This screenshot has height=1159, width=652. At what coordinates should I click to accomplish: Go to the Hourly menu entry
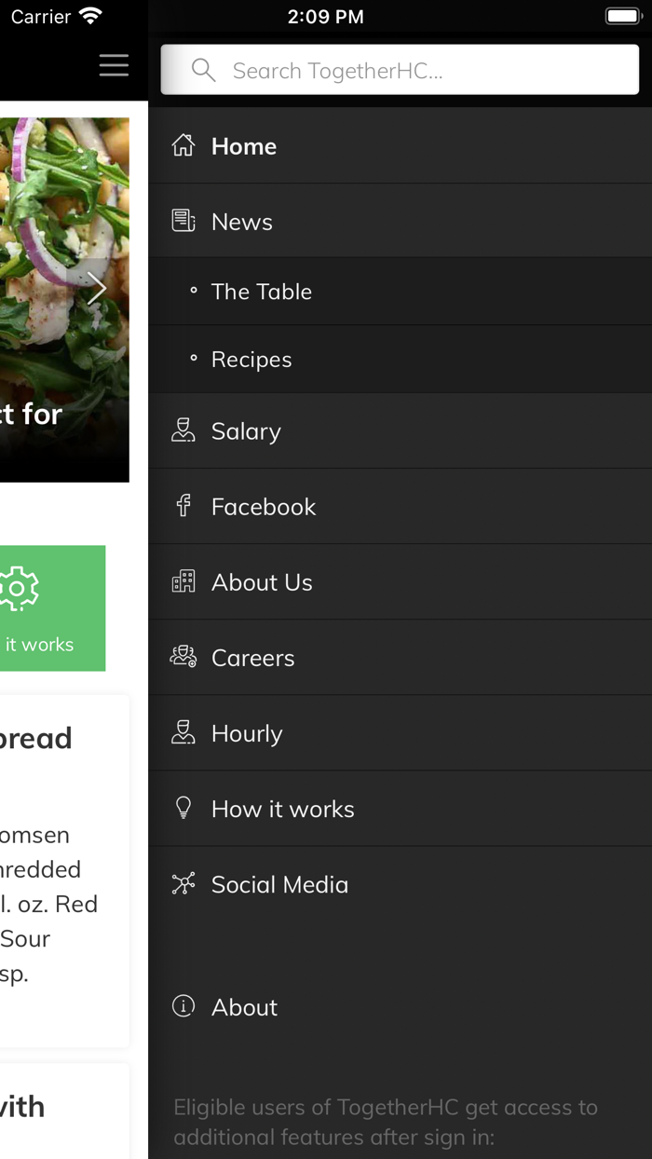247,733
